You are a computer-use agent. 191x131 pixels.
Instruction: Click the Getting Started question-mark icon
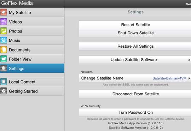[4, 91]
